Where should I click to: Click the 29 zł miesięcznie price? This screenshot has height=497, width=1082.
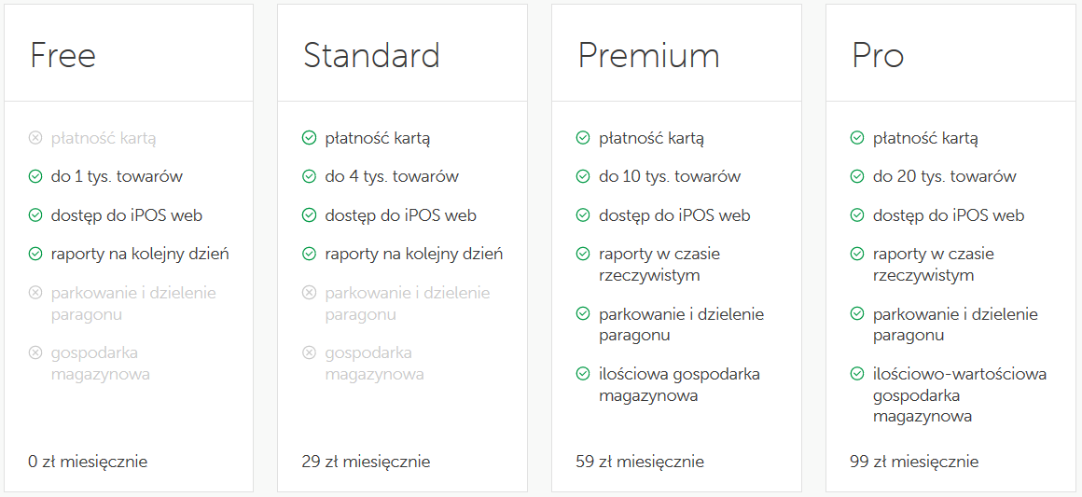tap(366, 462)
